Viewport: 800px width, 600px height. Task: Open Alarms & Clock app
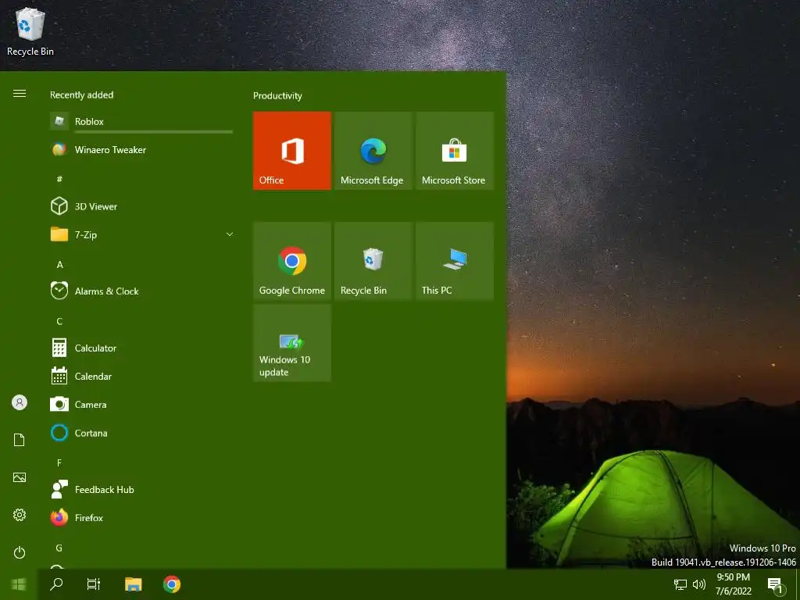click(x=141, y=291)
